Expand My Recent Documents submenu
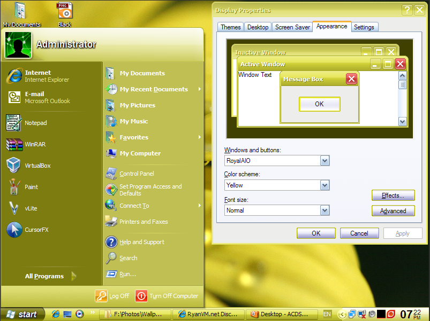The image size is (430, 321). tap(153, 89)
